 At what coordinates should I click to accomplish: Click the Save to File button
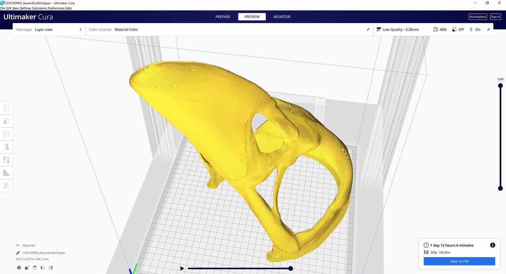[459, 261]
